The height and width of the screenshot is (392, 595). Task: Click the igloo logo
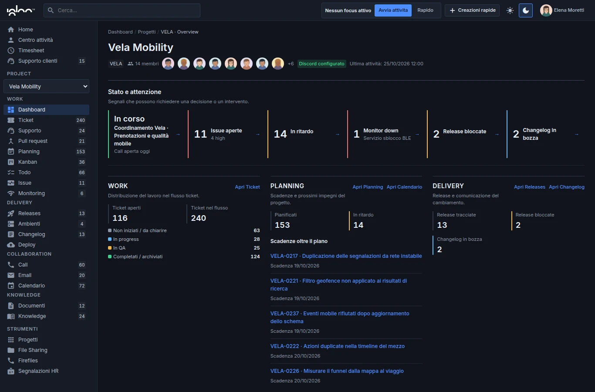(20, 10)
